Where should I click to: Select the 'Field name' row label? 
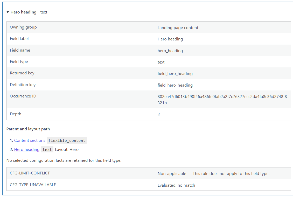[20, 50]
